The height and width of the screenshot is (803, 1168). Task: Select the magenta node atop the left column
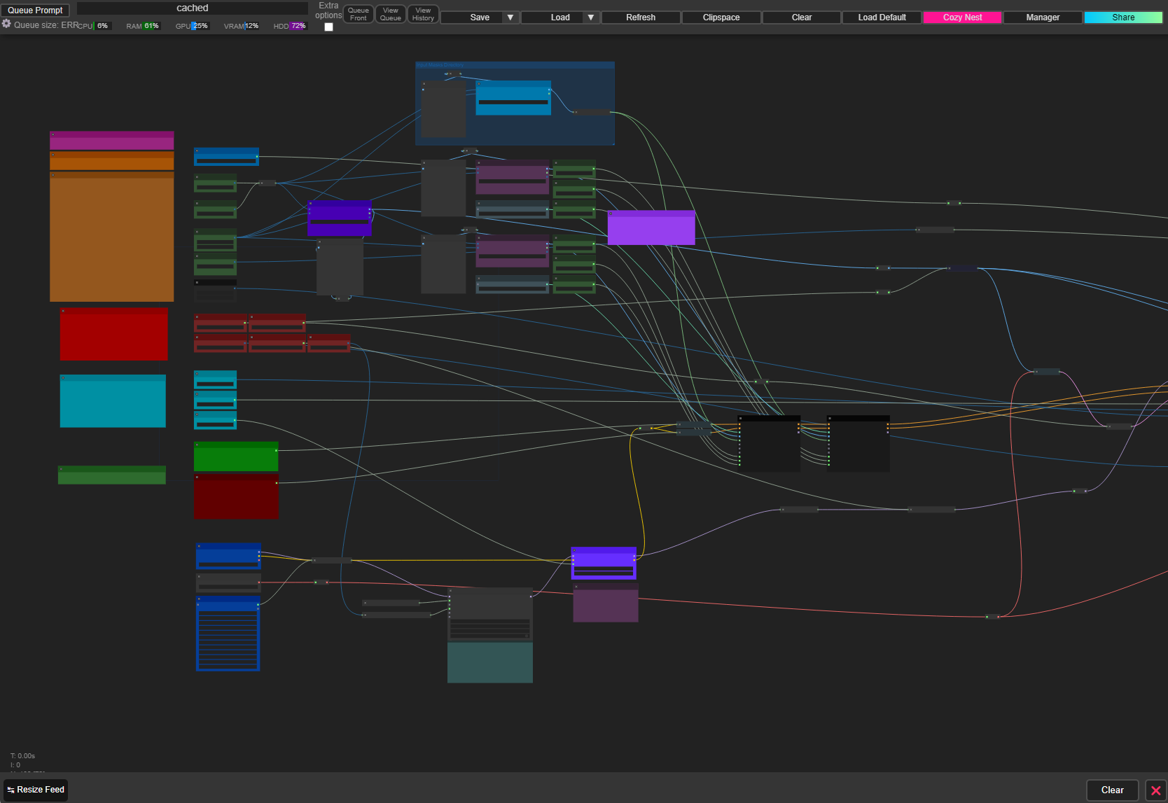click(112, 140)
